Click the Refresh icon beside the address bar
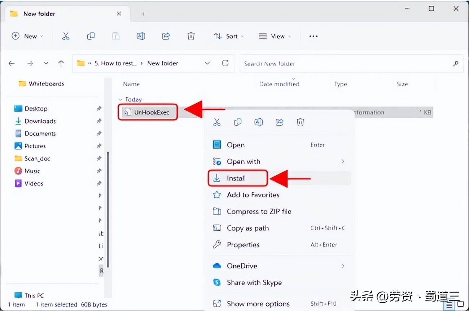 coord(225,63)
